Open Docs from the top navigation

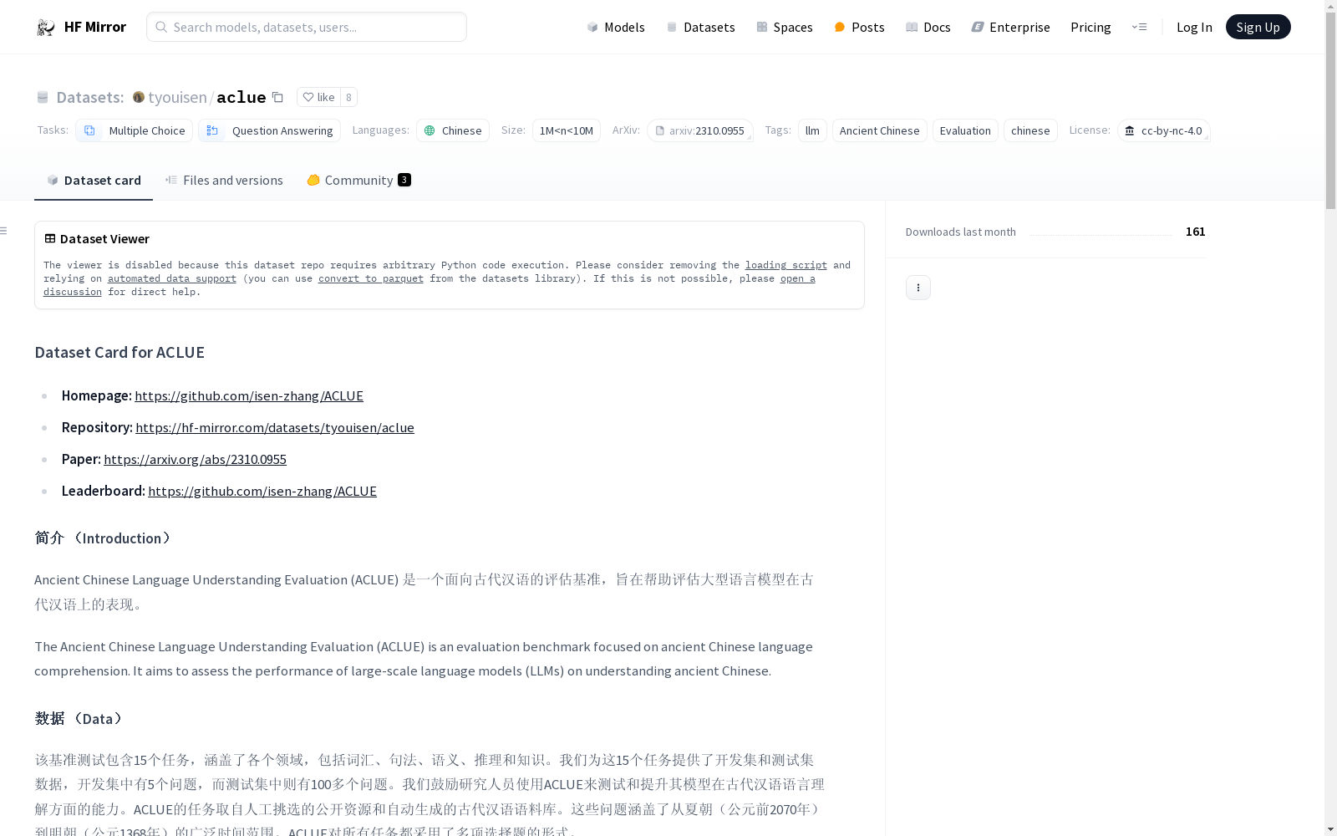(928, 27)
